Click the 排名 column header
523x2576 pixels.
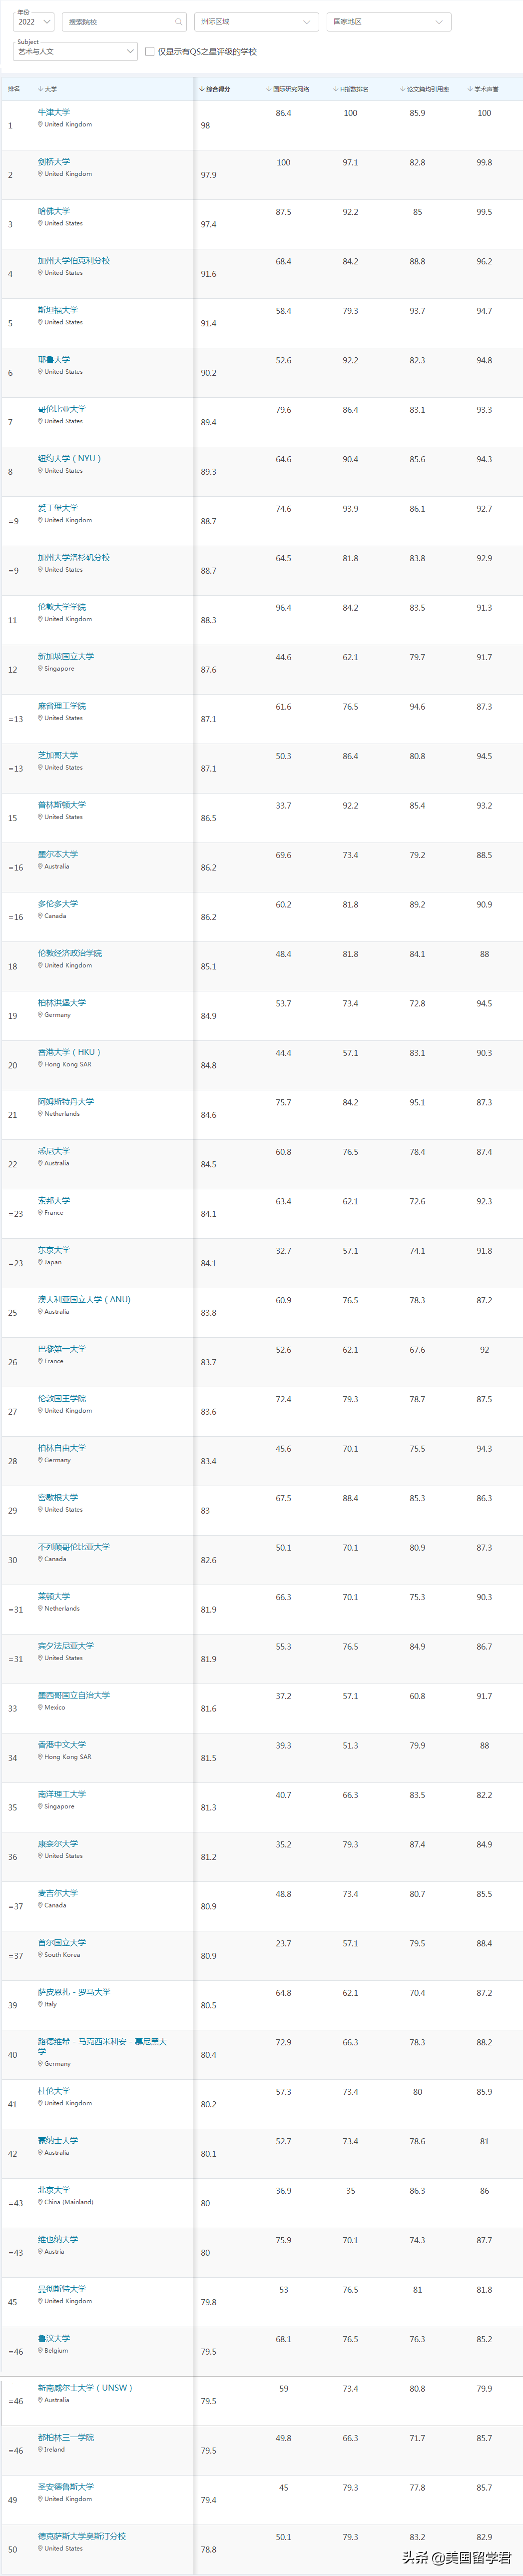pyautogui.click(x=14, y=89)
